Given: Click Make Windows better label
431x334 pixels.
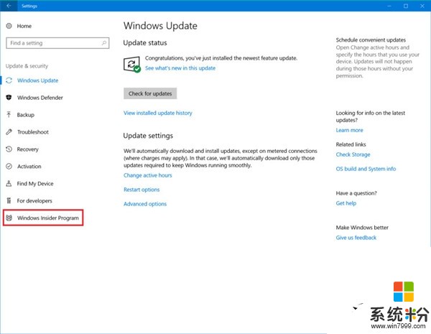Looking at the screenshot, I should 362,228.
